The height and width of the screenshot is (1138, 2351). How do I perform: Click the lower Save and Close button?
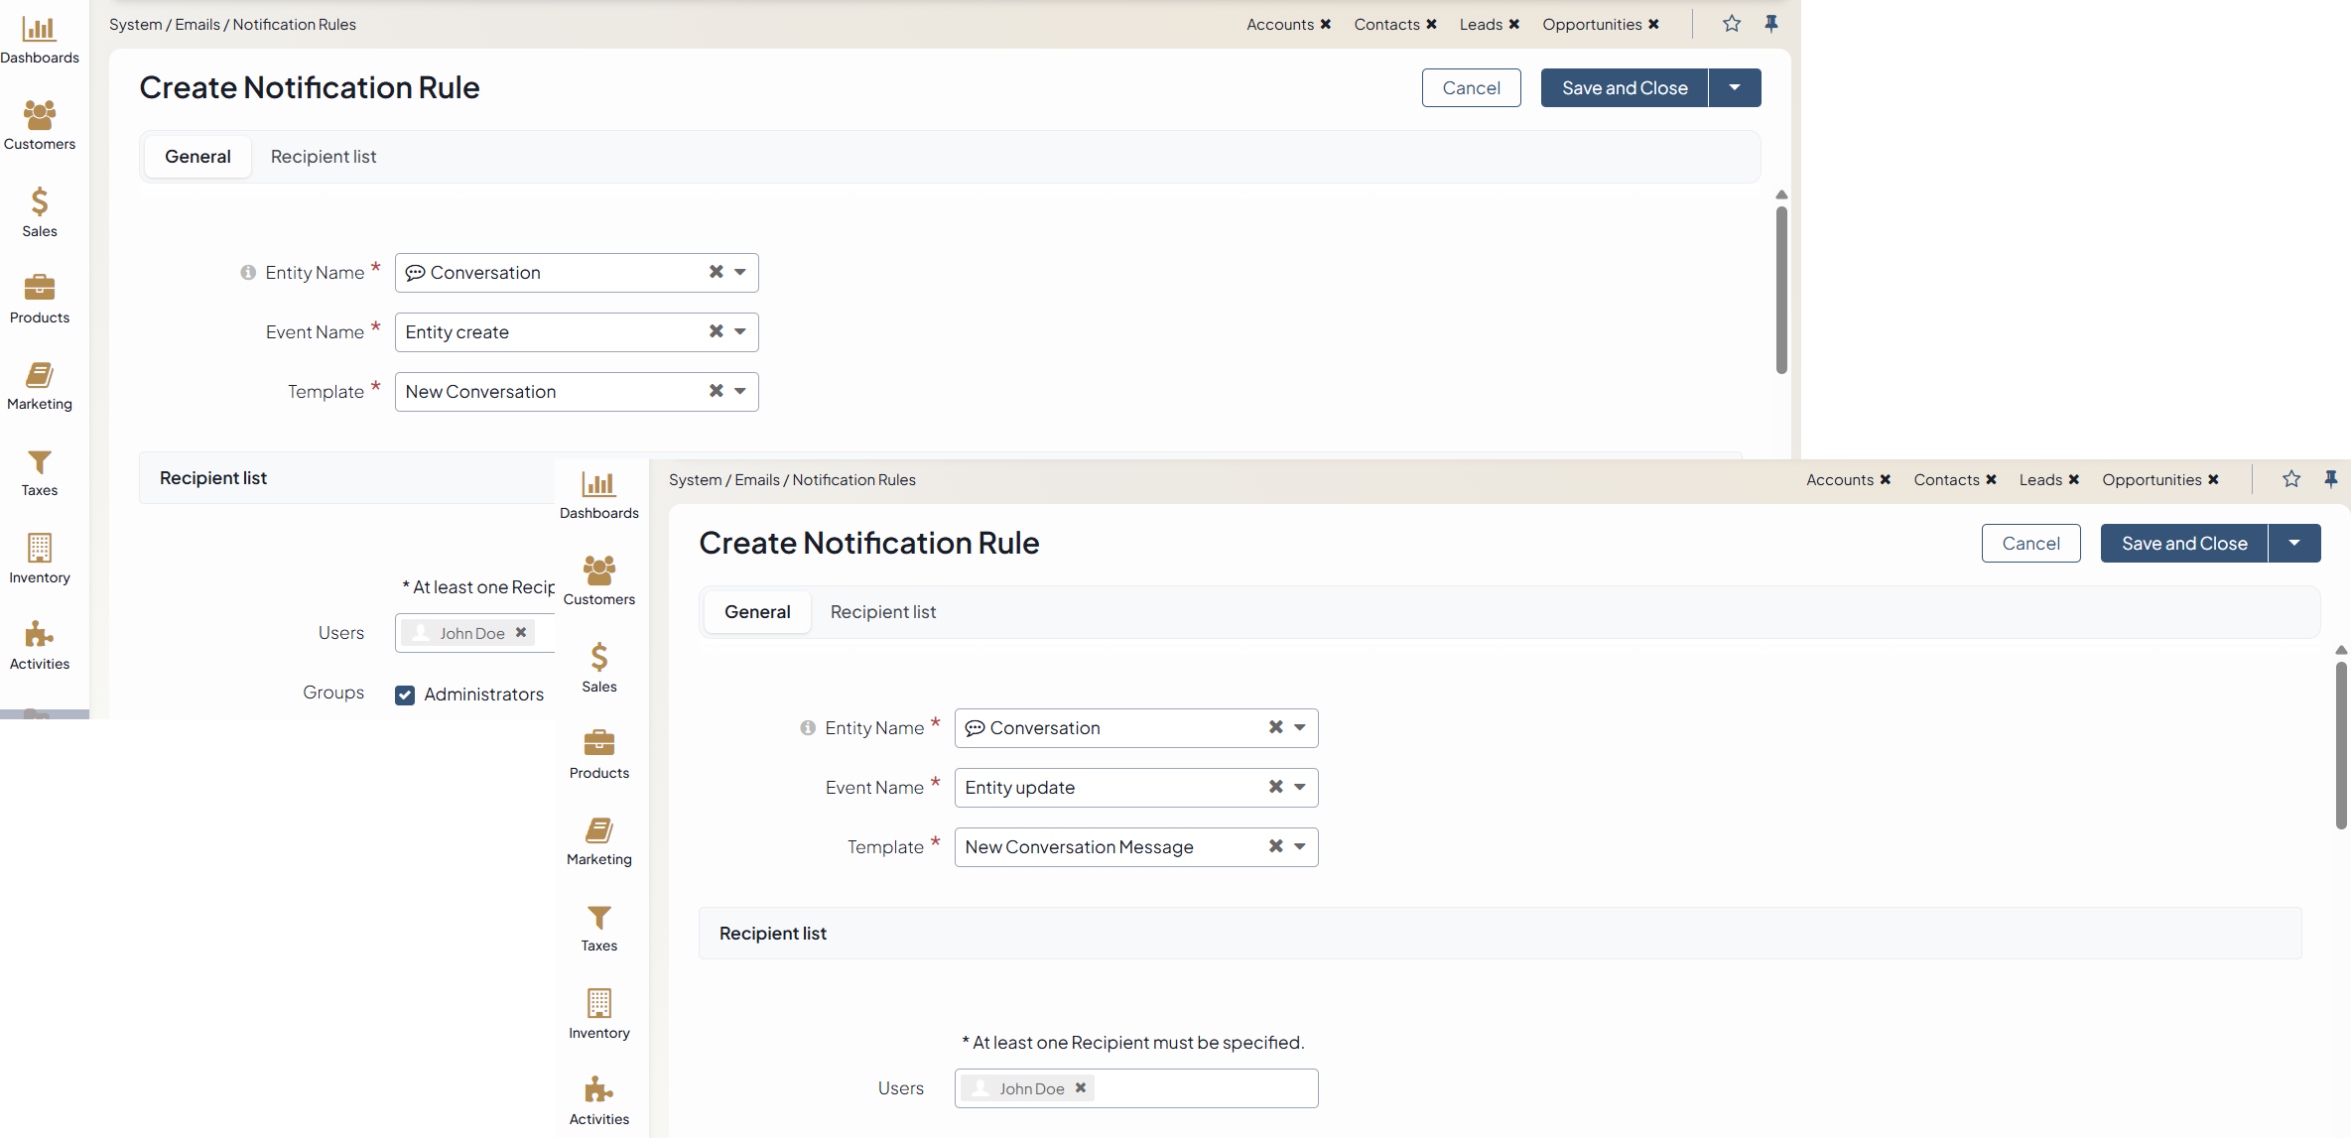[x=2183, y=544]
